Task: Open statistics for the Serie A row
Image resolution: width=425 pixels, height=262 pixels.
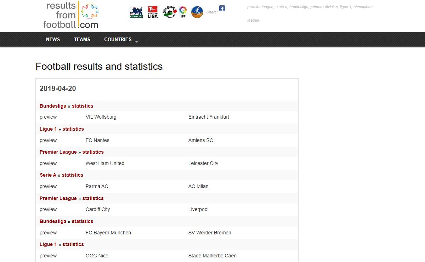Action: coord(73,175)
